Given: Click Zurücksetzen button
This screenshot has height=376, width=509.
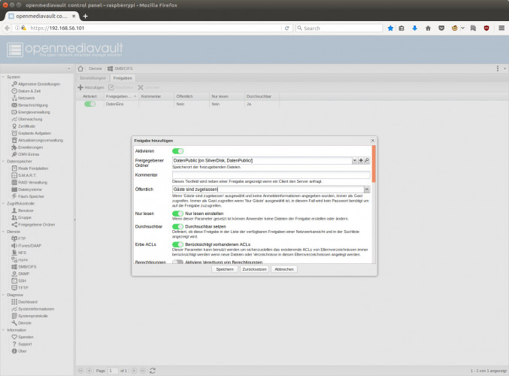Looking at the screenshot, I should [x=254, y=269].
